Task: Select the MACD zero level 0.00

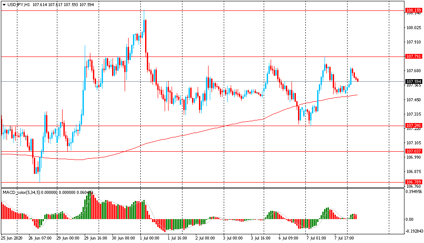Action: coord(409,219)
